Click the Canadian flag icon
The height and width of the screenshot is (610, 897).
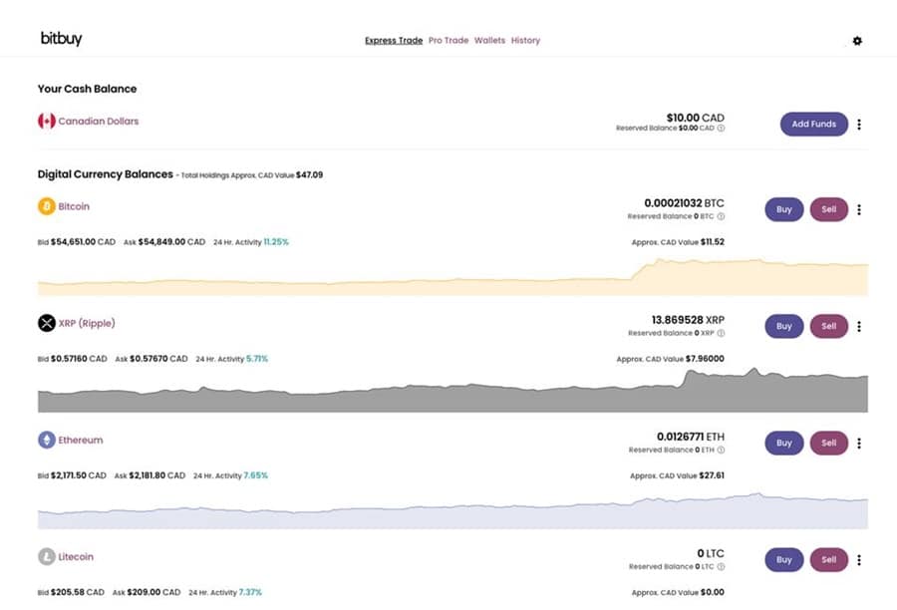click(x=46, y=122)
